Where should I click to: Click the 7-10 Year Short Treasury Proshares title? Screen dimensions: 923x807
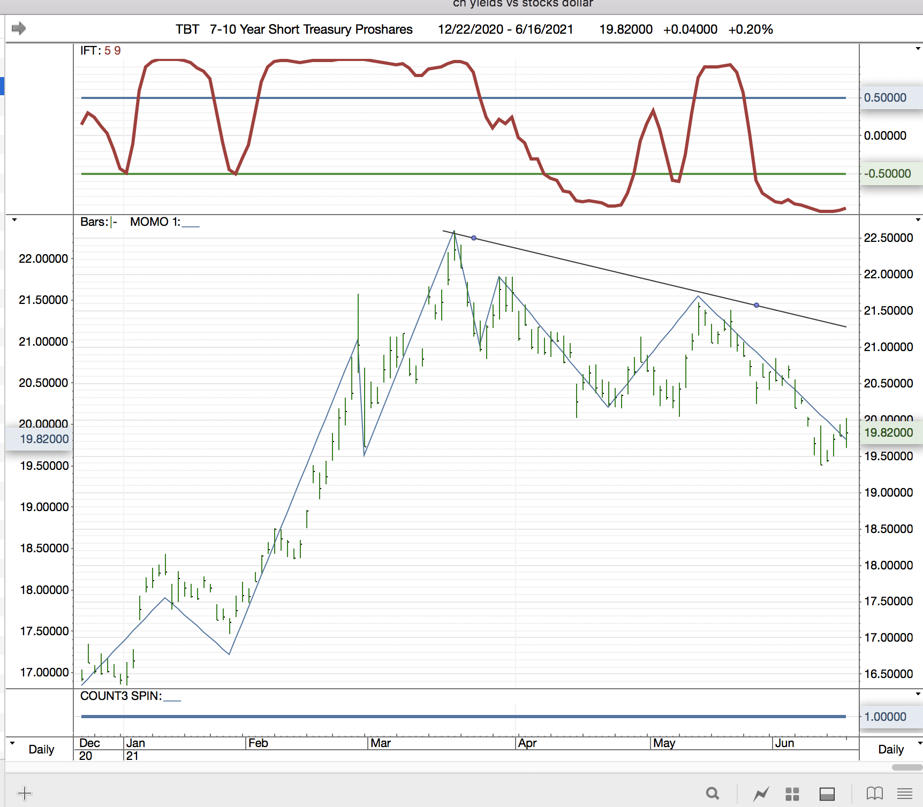311,29
